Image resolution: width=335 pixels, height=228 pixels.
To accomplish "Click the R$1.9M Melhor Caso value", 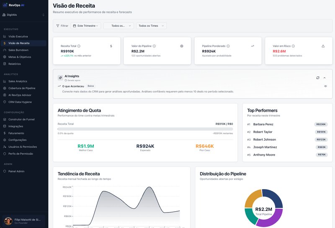I will click(x=86, y=146).
